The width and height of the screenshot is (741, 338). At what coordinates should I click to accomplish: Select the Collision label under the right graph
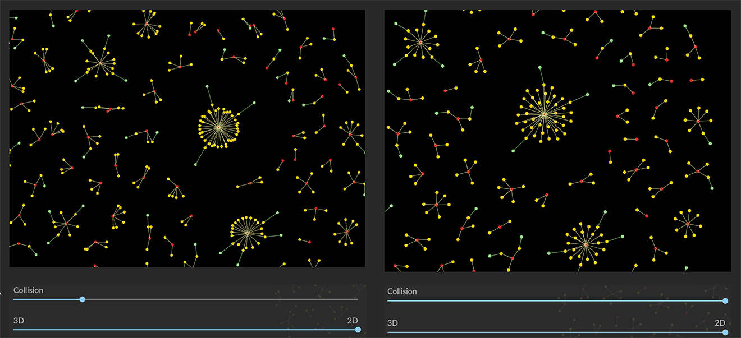[x=402, y=291]
